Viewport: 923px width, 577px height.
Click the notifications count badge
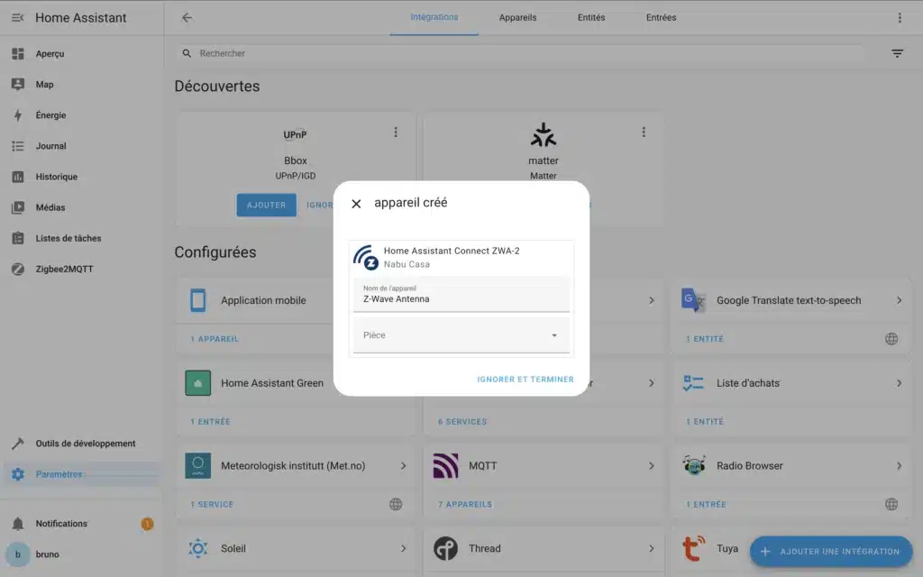click(x=147, y=524)
